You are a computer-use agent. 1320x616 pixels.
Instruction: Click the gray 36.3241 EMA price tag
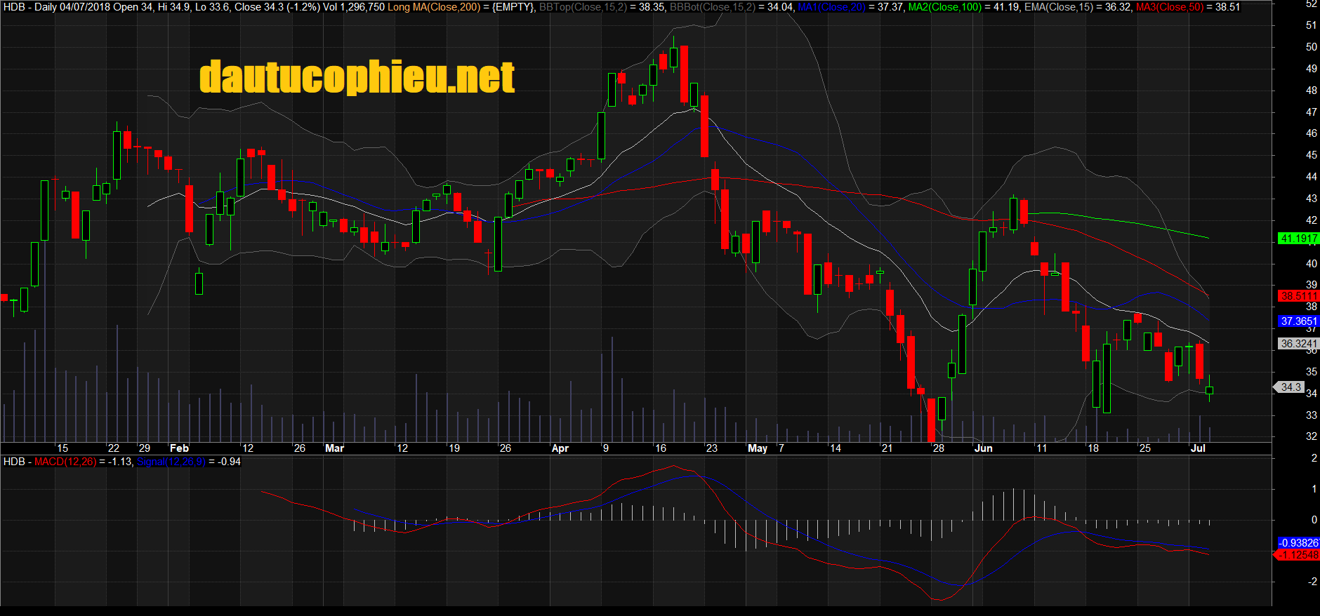tap(1298, 344)
